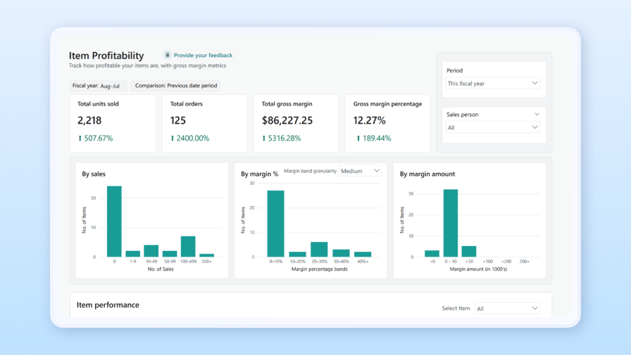This screenshot has width=631, height=355.
Task: Select the 0 sales bar in By sales
Action: click(114, 221)
